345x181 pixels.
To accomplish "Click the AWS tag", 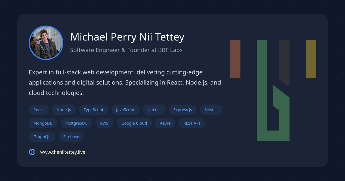I will coord(104,123).
